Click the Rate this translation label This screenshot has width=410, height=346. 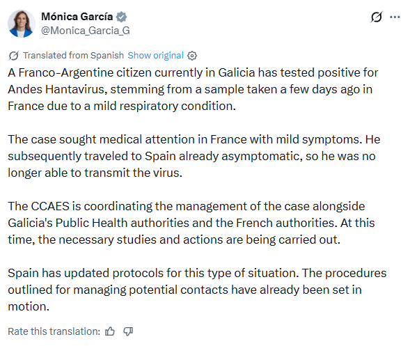pyautogui.click(x=54, y=331)
